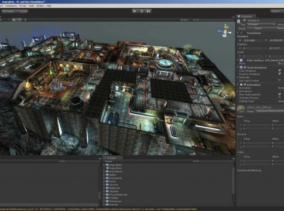The image size is (284, 211).
Task: Select the Animations folder icon
Action: 107,171
